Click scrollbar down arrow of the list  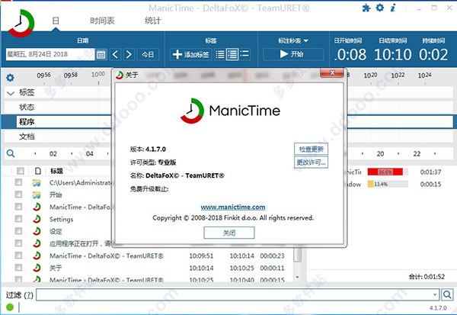297,277
